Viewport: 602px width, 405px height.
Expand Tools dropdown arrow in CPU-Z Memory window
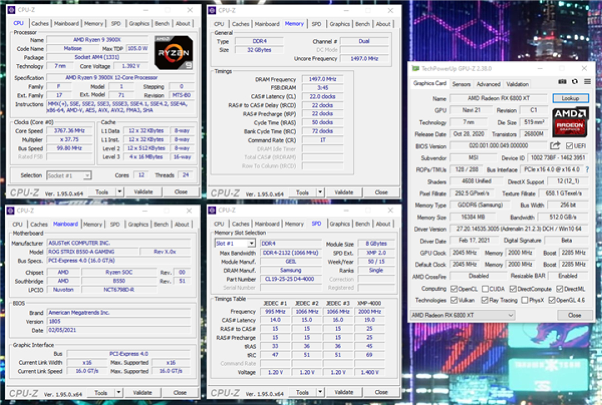(320, 192)
